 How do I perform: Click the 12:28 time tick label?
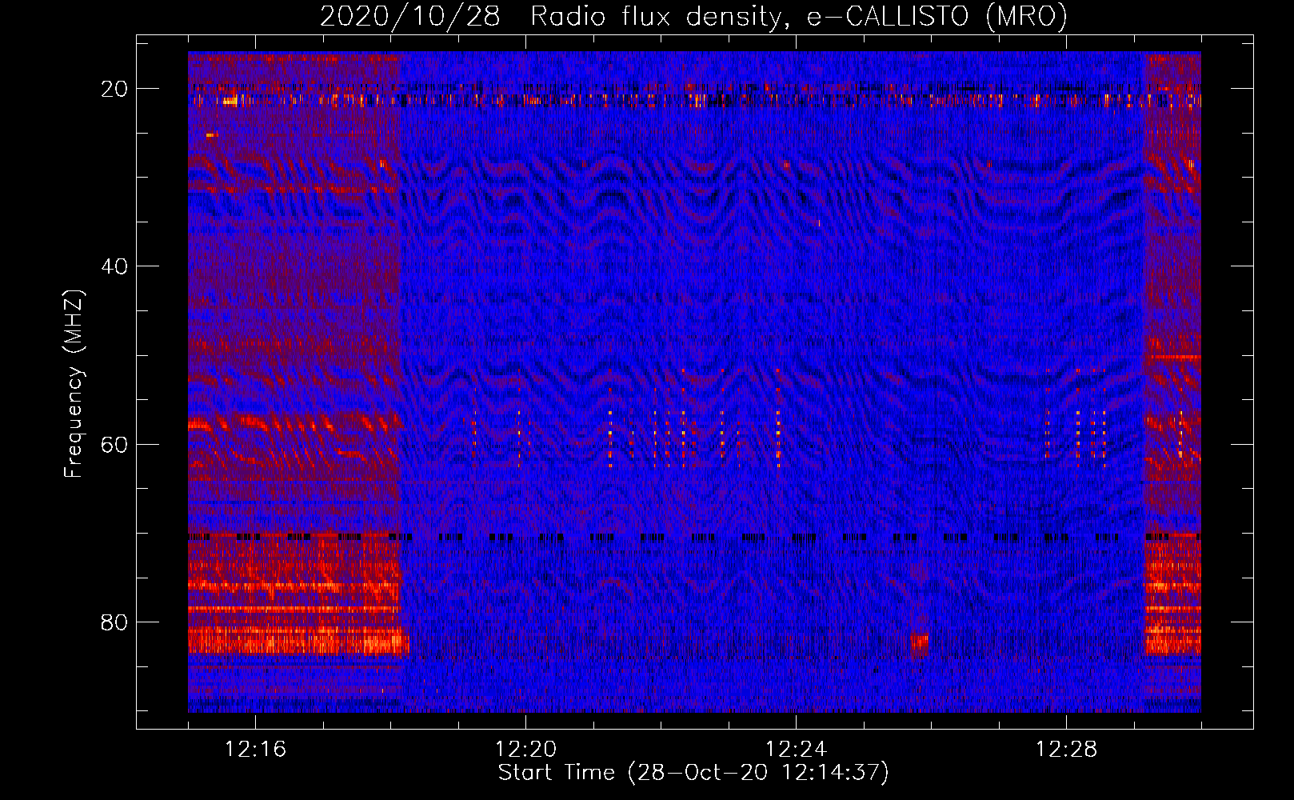pos(1066,750)
